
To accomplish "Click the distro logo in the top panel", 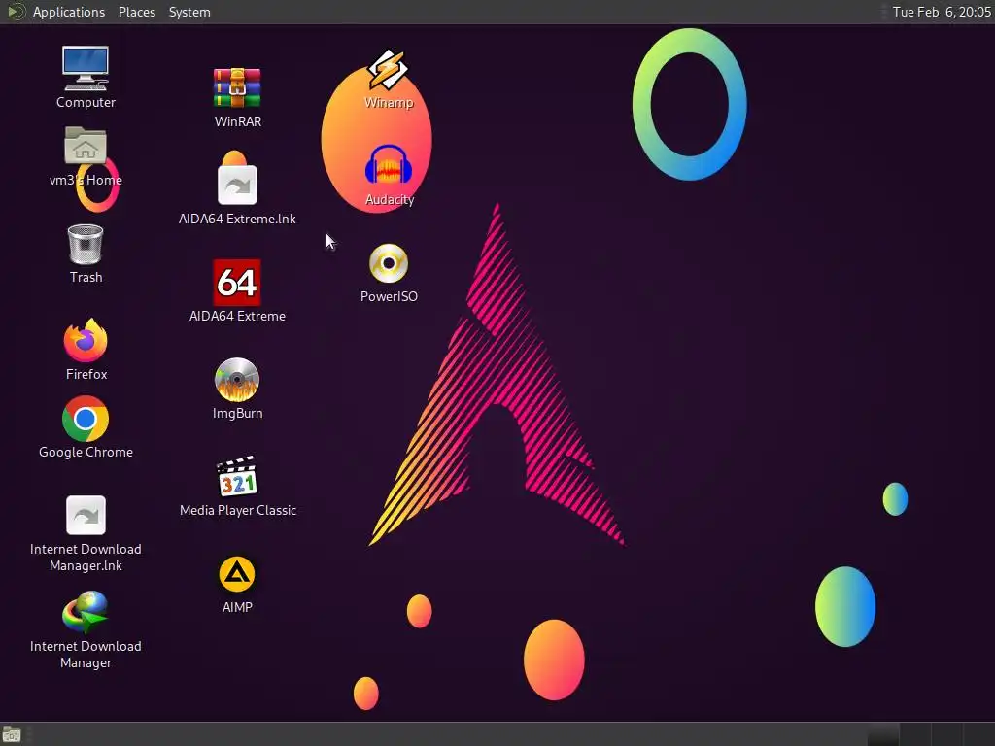I will coord(16,12).
